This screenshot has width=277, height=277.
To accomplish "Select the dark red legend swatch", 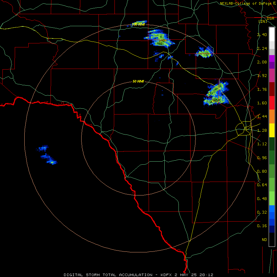I will click(x=272, y=89).
